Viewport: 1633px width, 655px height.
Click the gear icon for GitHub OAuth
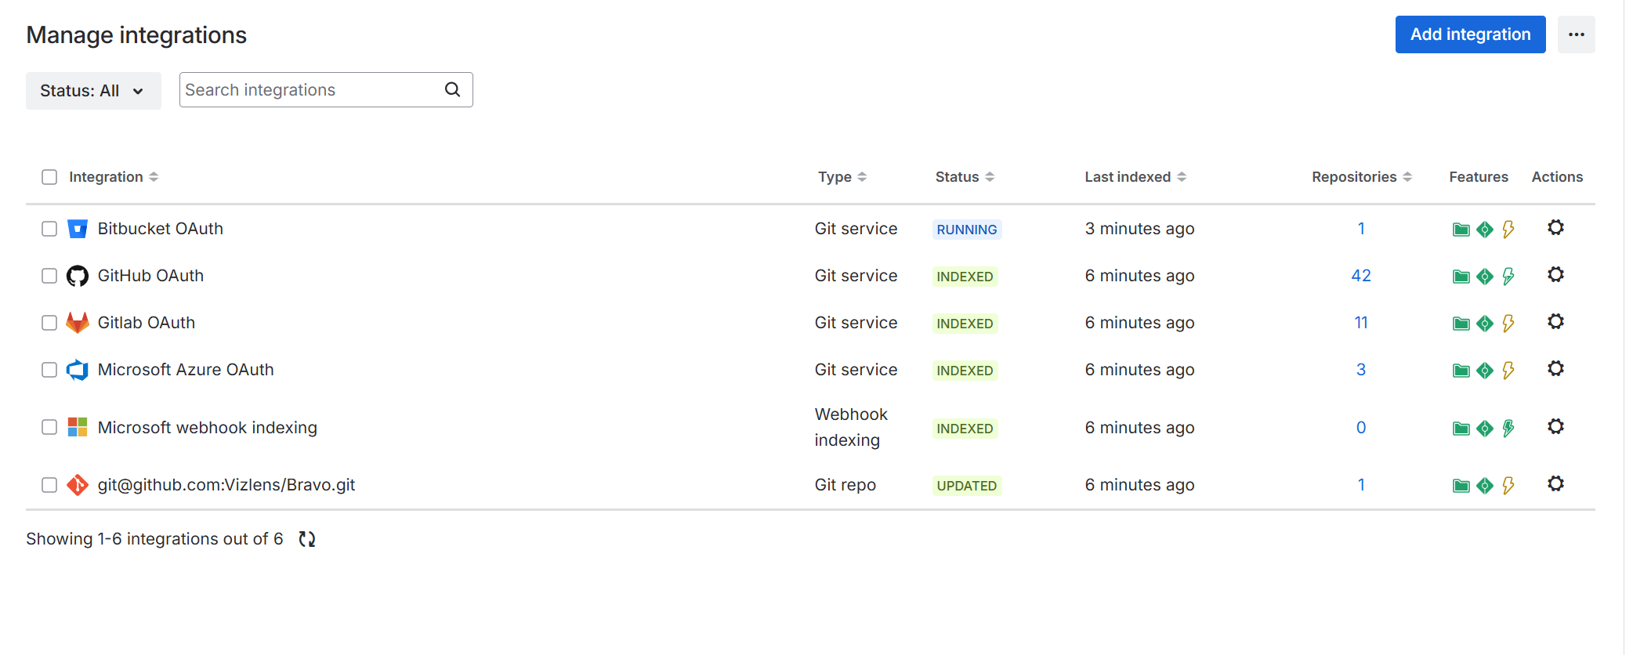pos(1555,275)
